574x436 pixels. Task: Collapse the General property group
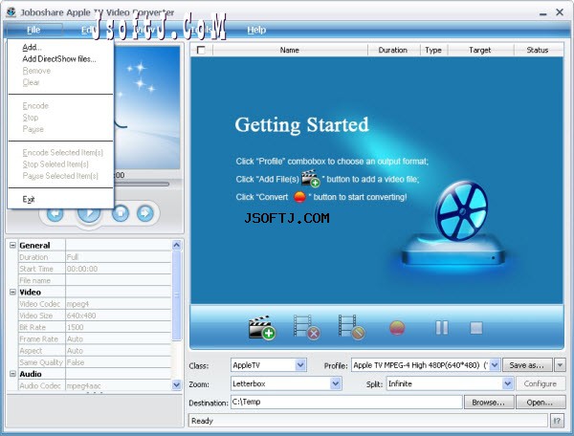click(12, 245)
